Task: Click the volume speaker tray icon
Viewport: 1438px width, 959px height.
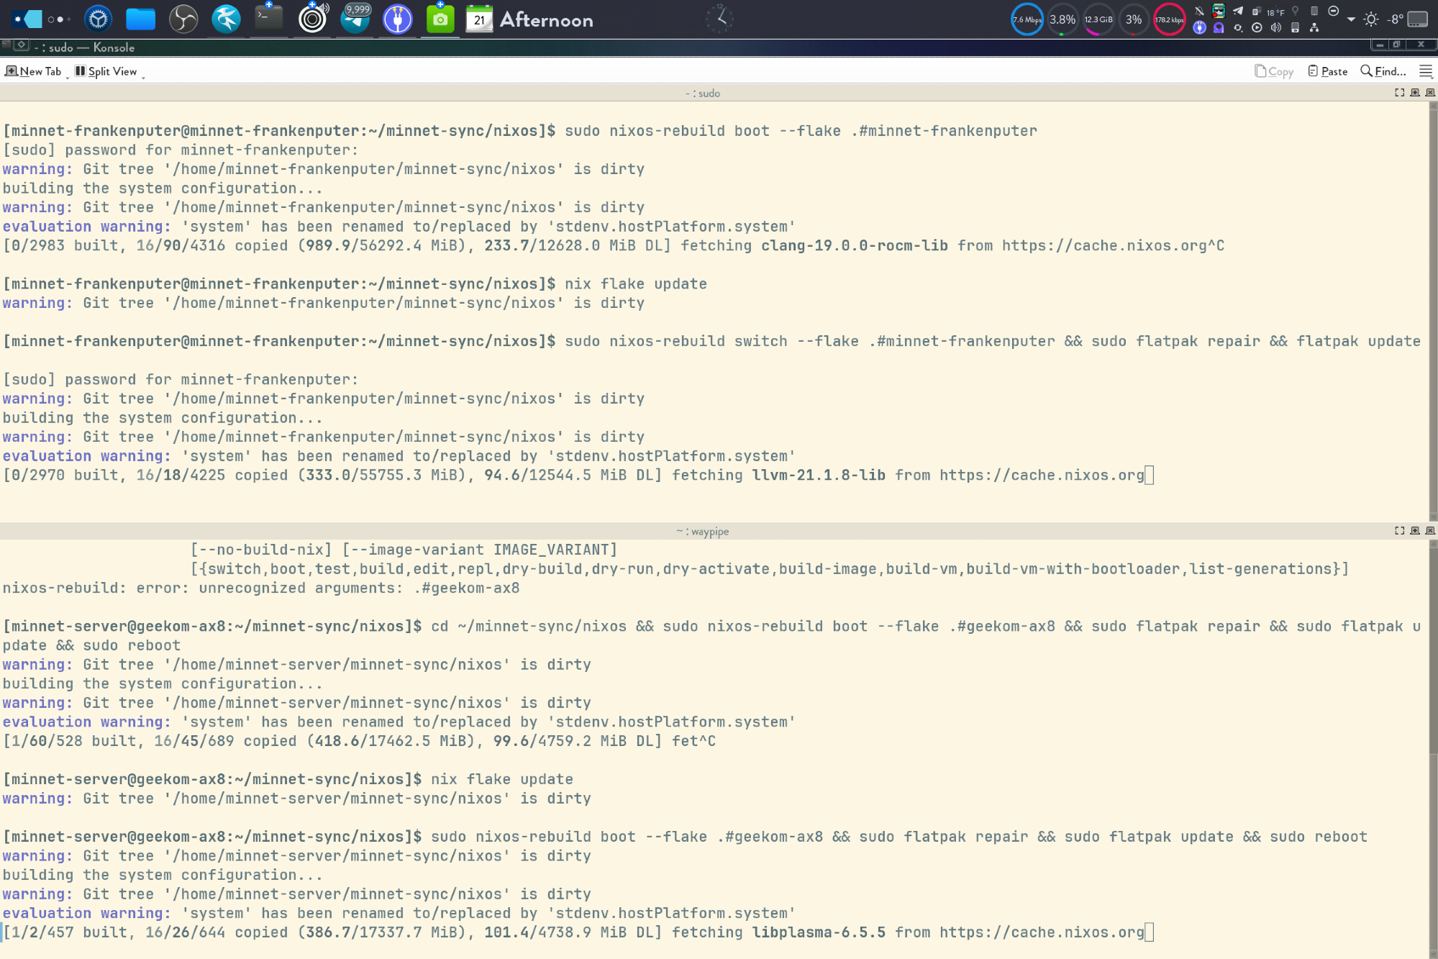Action: (1275, 28)
